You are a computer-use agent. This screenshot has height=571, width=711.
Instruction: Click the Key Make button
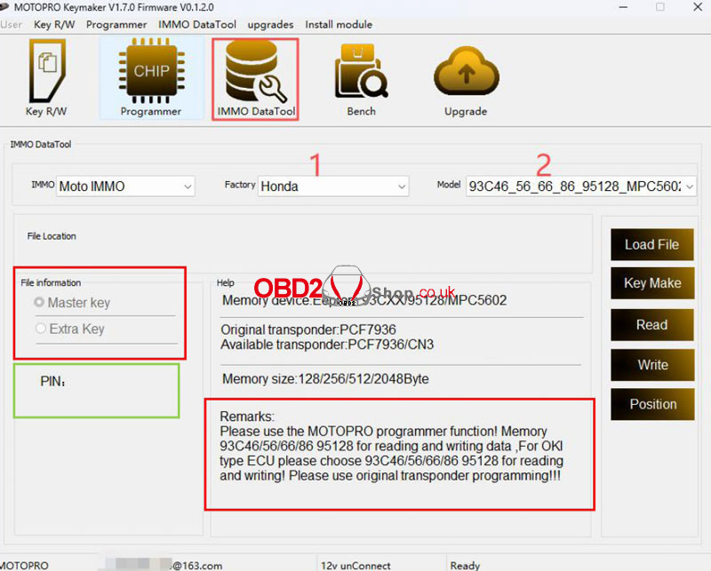(x=652, y=282)
